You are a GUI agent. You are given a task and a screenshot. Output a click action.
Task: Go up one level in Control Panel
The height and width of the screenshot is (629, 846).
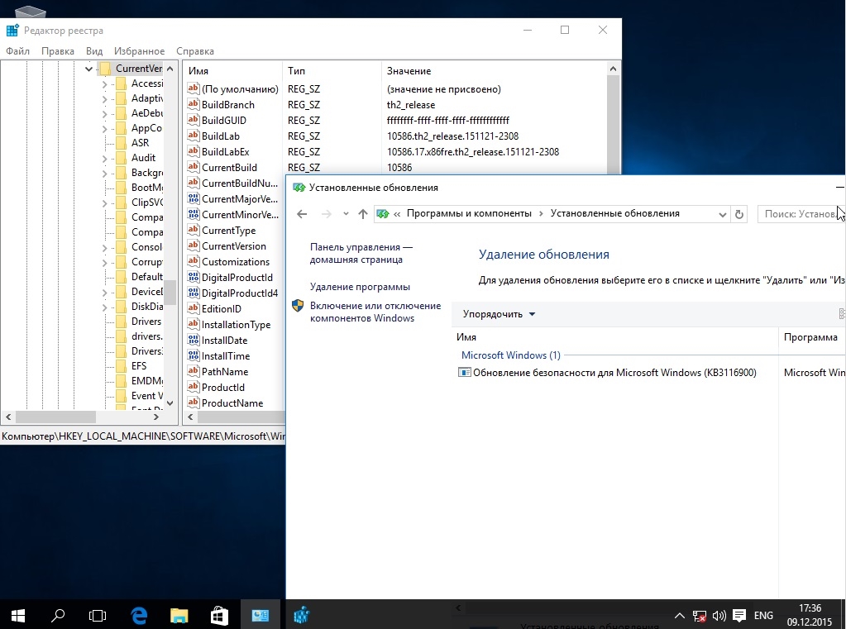tap(362, 214)
